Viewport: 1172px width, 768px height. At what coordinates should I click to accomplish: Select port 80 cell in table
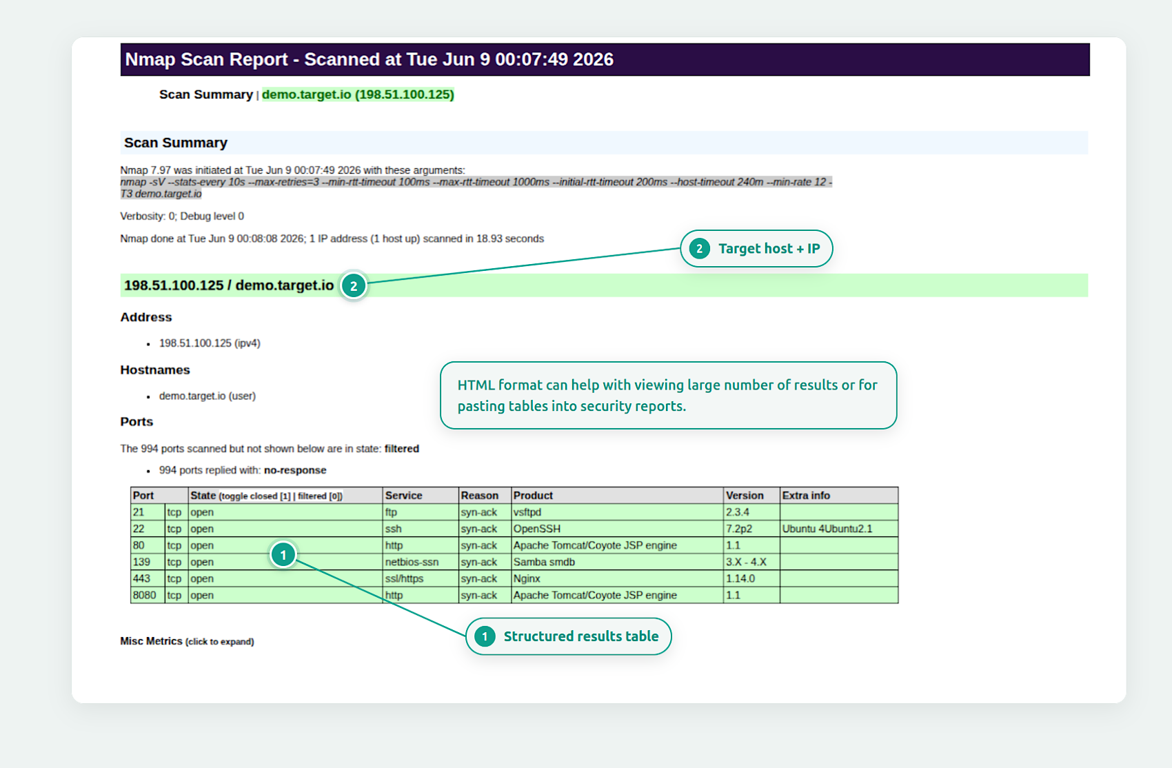148,545
